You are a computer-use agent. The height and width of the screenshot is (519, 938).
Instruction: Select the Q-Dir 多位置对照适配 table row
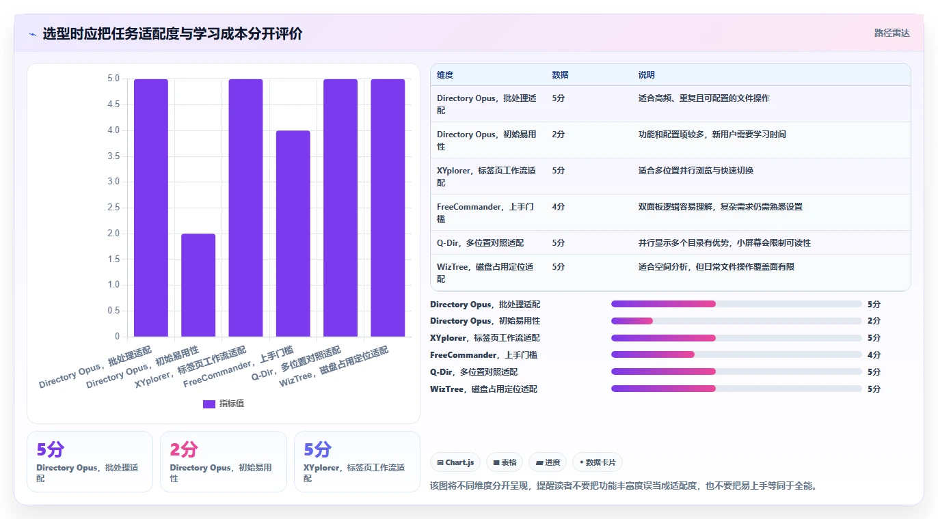point(670,242)
